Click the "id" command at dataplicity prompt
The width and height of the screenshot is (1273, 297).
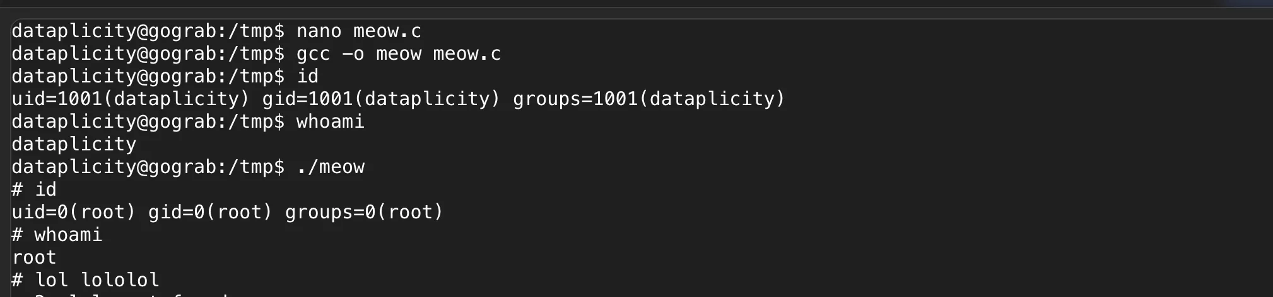pos(307,76)
